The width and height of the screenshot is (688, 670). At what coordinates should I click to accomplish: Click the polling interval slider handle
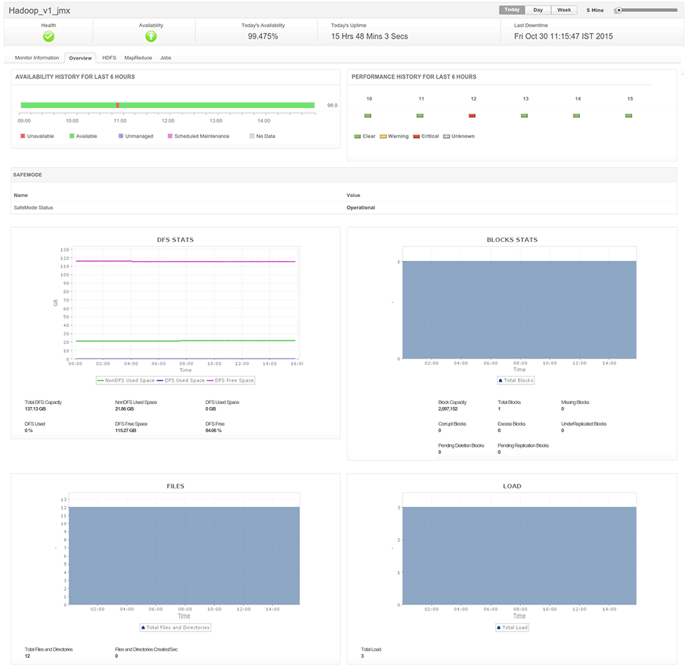[618, 10]
